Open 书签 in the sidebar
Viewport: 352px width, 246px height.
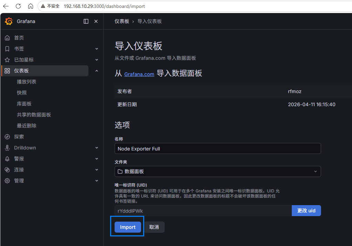click(x=19, y=49)
